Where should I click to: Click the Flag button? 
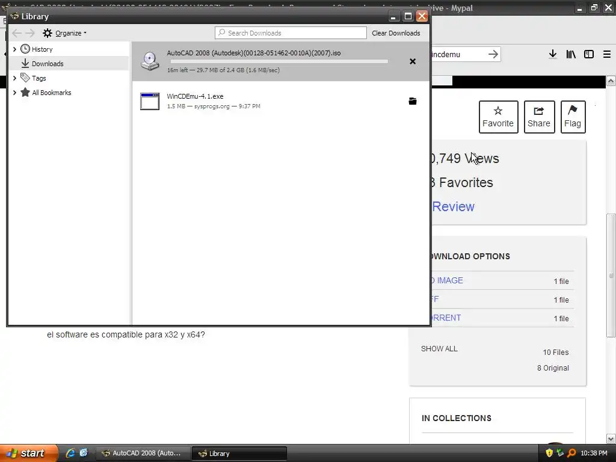[573, 117]
